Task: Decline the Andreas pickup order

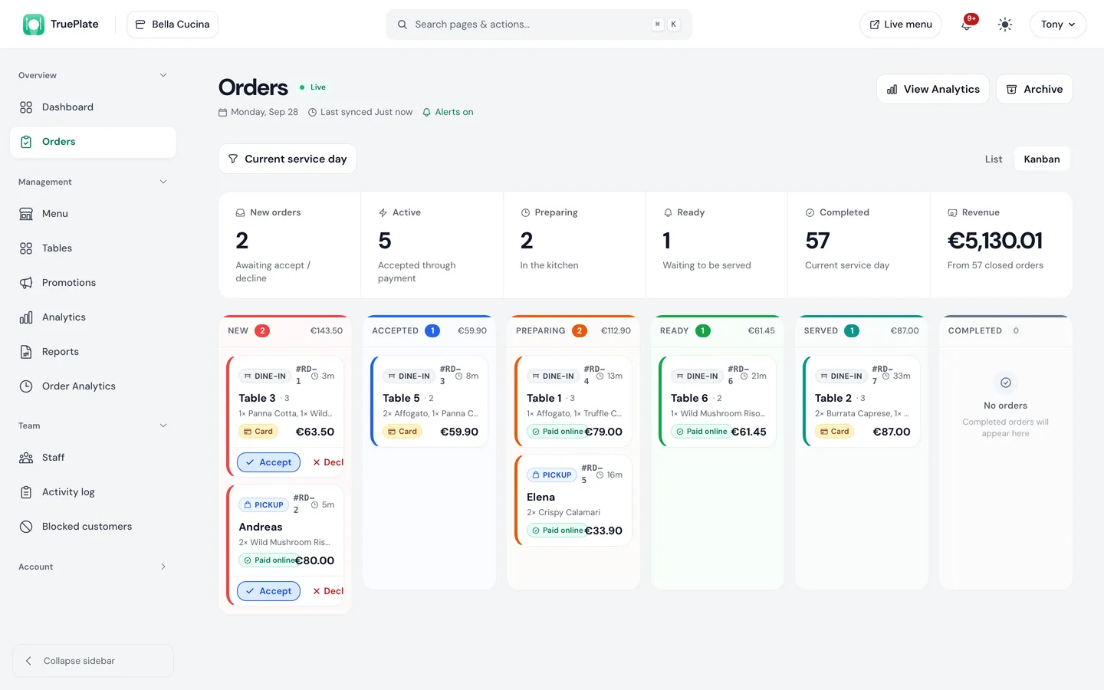Action: click(328, 591)
